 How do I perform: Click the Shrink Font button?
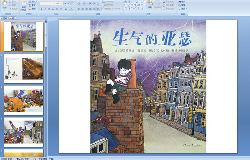69,3
